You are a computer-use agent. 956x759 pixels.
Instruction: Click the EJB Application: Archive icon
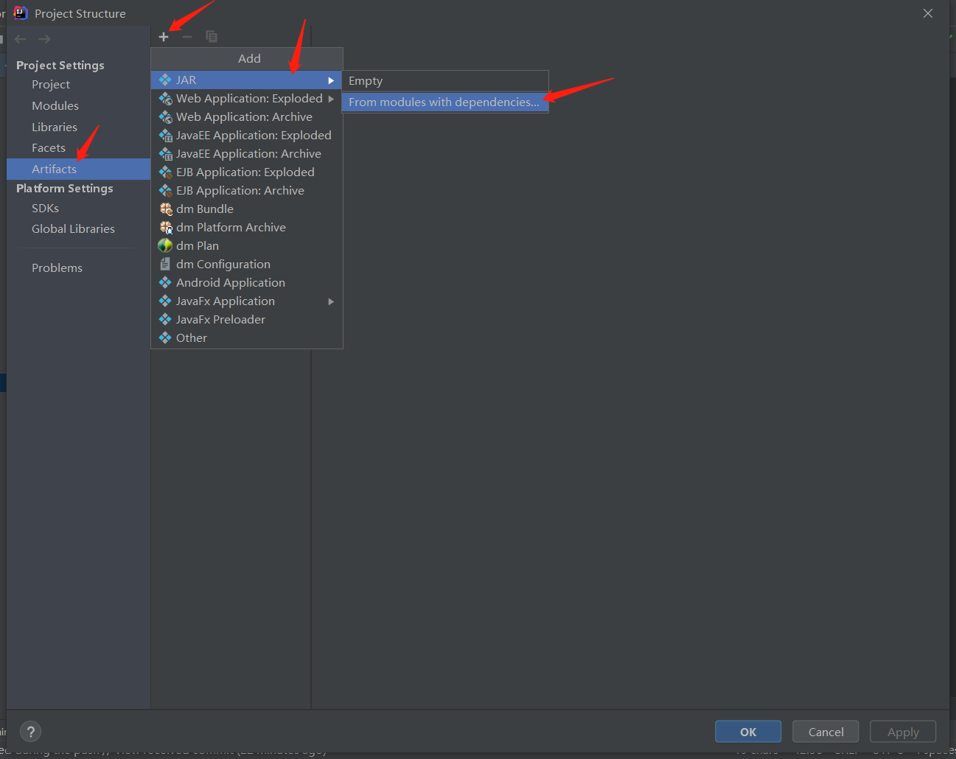[x=165, y=190]
